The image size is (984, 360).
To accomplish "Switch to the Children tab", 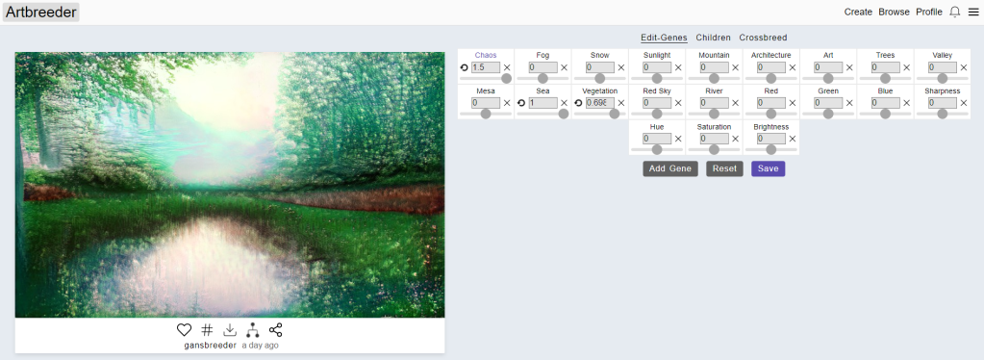I will (x=713, y=38).
